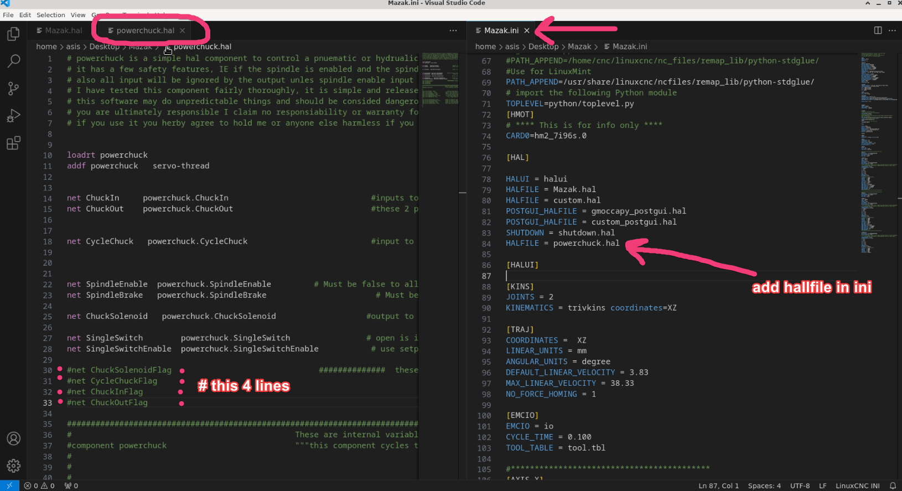
Task: Click the remote window indicator in the status bar
Action: coord(9,485)
